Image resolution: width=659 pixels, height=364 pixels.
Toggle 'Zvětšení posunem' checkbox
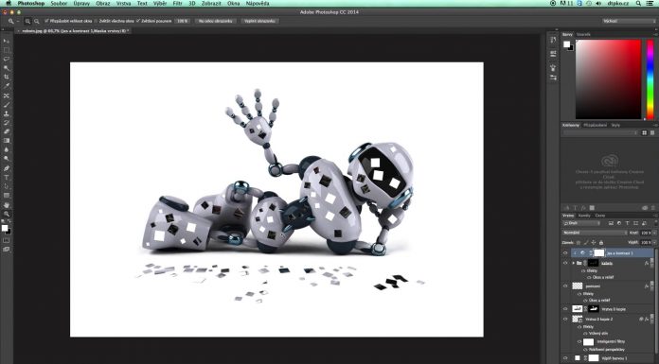coord(138,21)
